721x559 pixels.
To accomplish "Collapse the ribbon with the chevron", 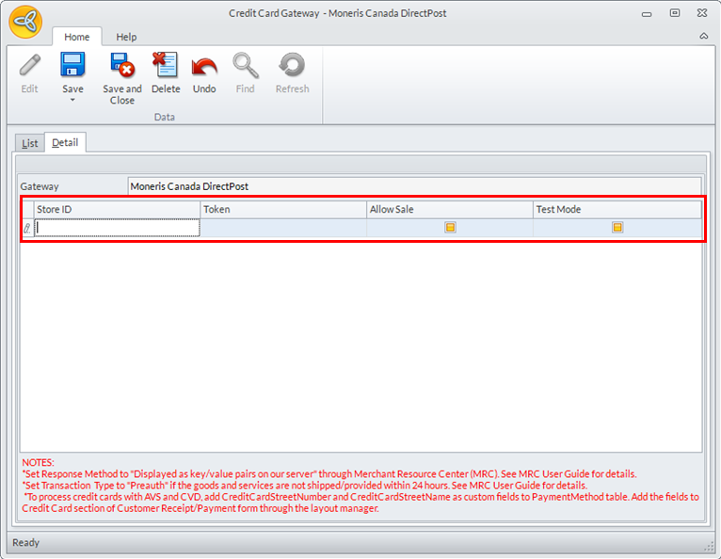I will coord(703,36).
